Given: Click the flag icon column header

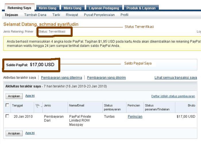Looking at the screenshot, I should [x=37, y=106].
